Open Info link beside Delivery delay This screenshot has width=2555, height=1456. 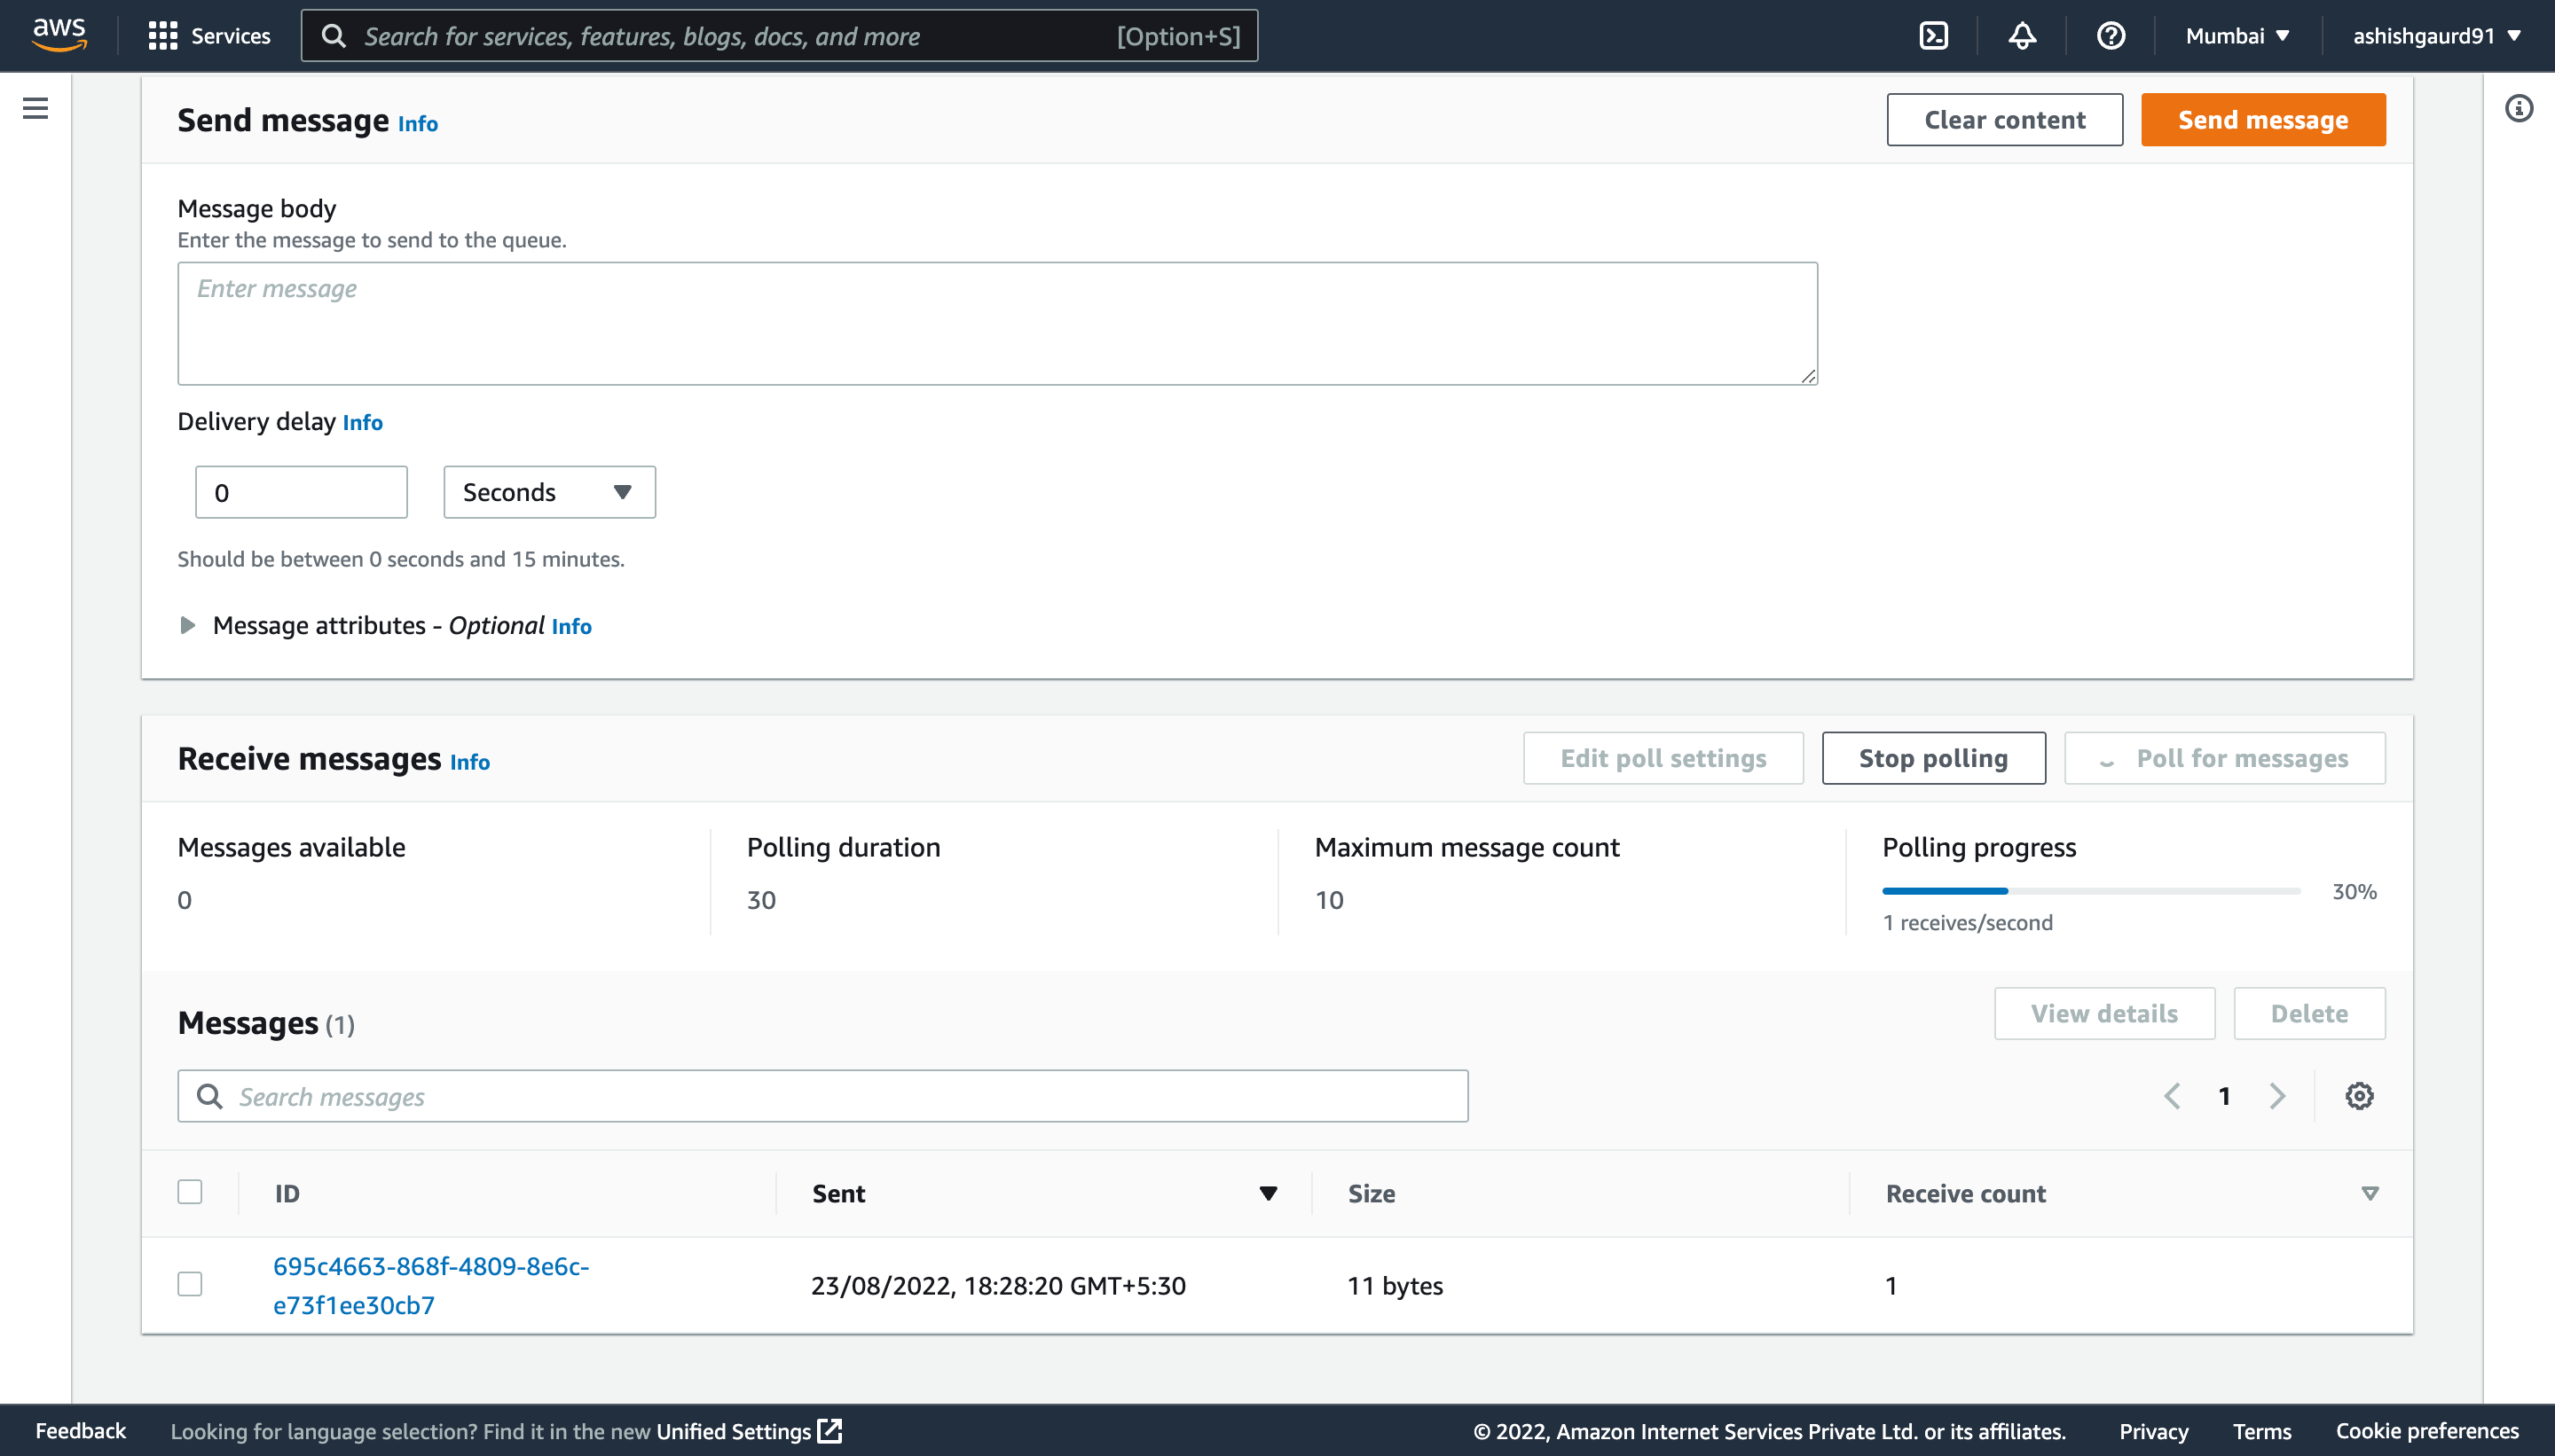pyautogui.click(x=362, y=423)
